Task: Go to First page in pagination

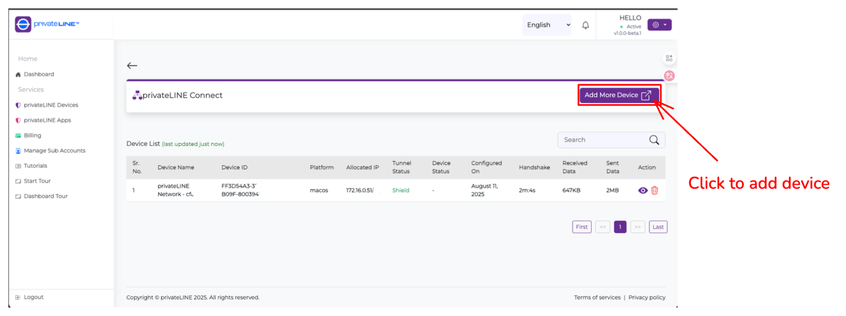Action: 581,227
